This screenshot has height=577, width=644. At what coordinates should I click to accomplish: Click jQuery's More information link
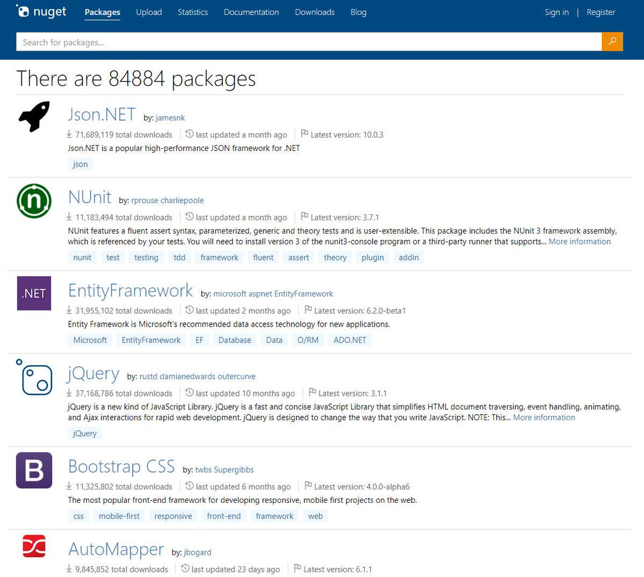tap(544, 417)
